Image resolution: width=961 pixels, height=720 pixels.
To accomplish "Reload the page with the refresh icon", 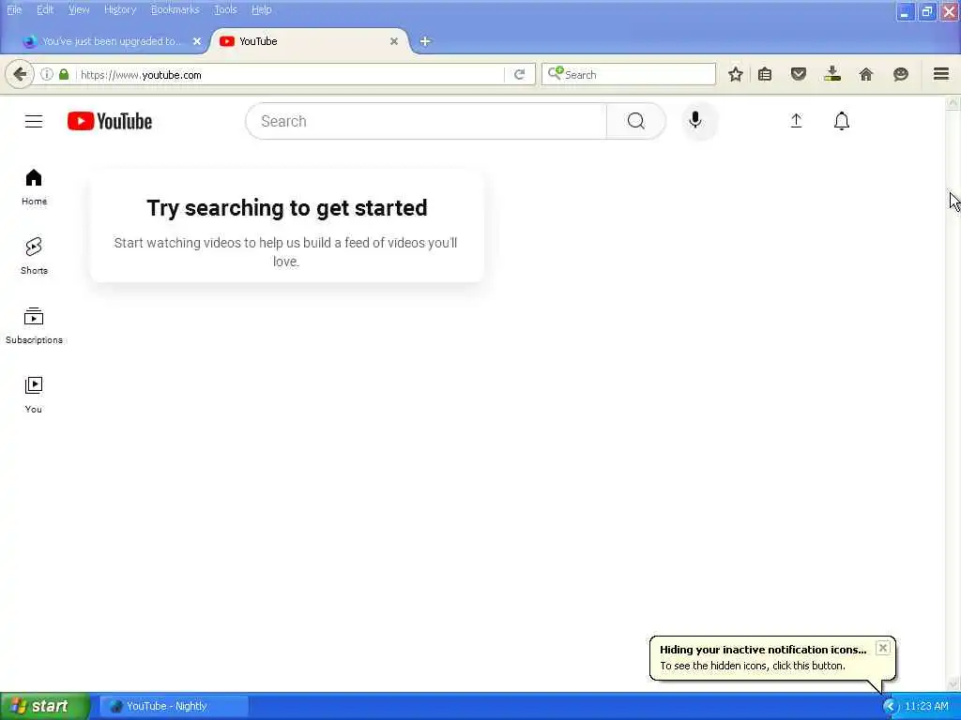I will pyautogui.click(x=520, y=75).
